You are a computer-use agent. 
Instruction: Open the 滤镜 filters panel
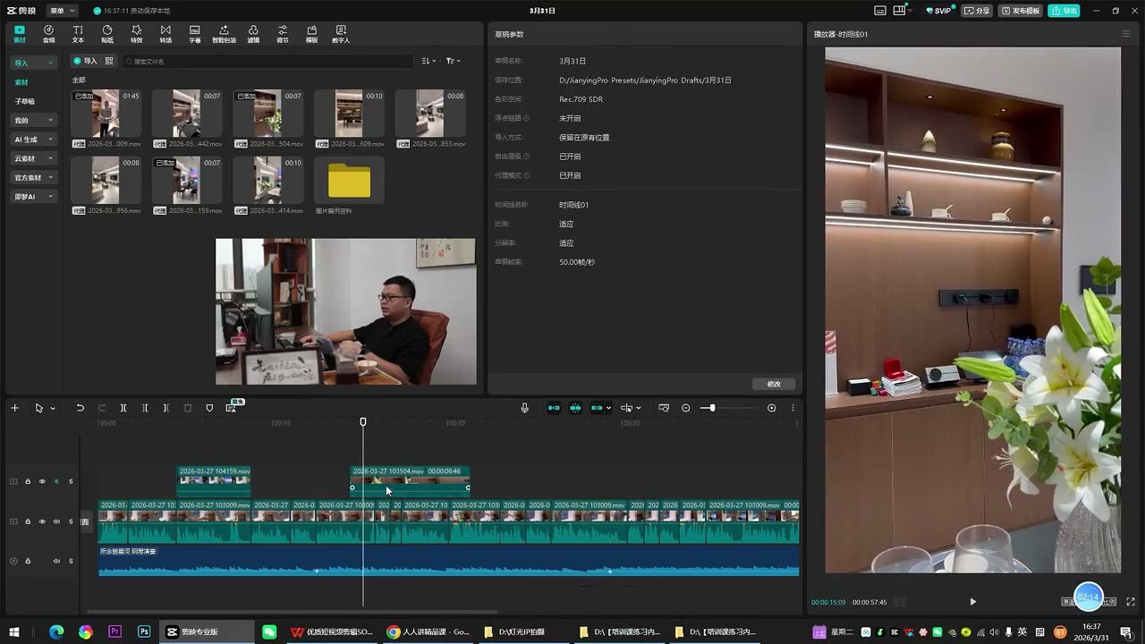(253, 34)
